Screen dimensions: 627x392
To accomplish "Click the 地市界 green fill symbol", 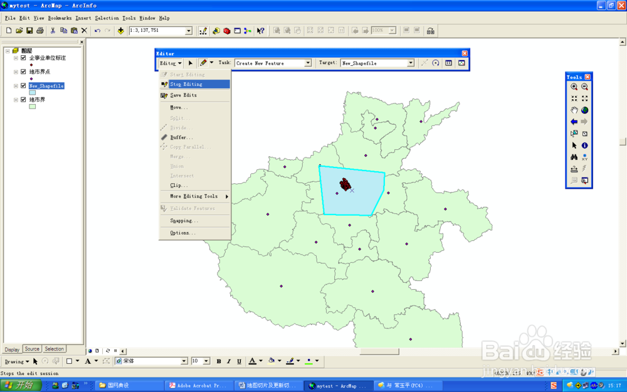I will [33, 107].
